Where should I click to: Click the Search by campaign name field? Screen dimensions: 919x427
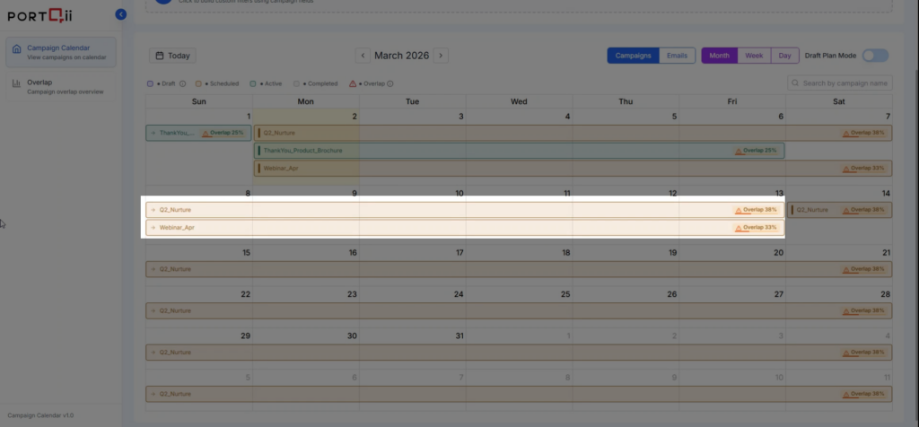(x=845, y=83)
